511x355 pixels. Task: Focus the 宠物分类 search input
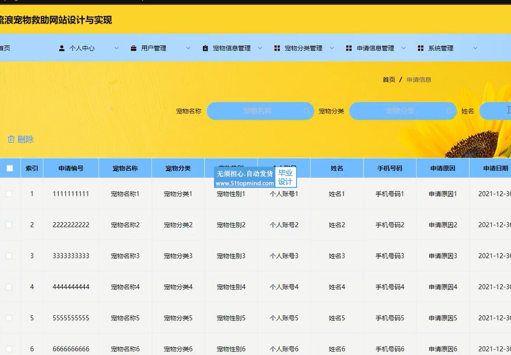point(403,111)
